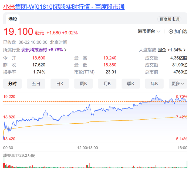Click the closing timestamp 08-22 16:00:00
189x171 pixels.
coord(33,42)
